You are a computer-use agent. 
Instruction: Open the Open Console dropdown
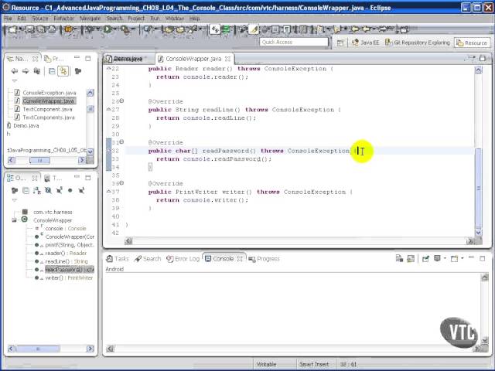point(463,258)
